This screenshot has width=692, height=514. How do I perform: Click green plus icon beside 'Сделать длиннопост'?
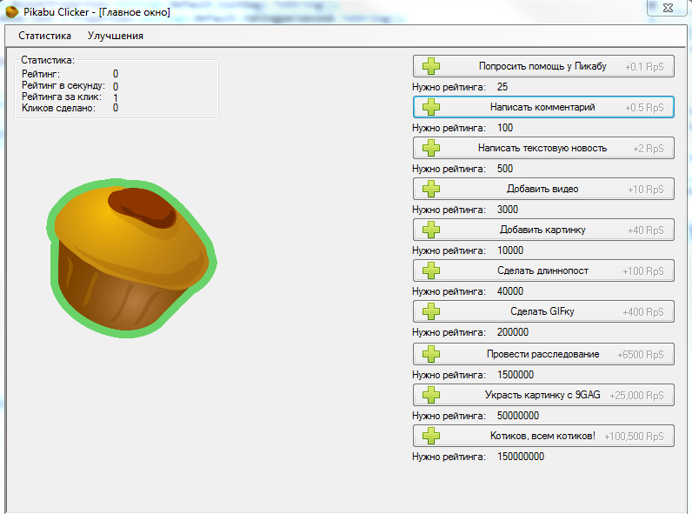[x=431, y=270]
